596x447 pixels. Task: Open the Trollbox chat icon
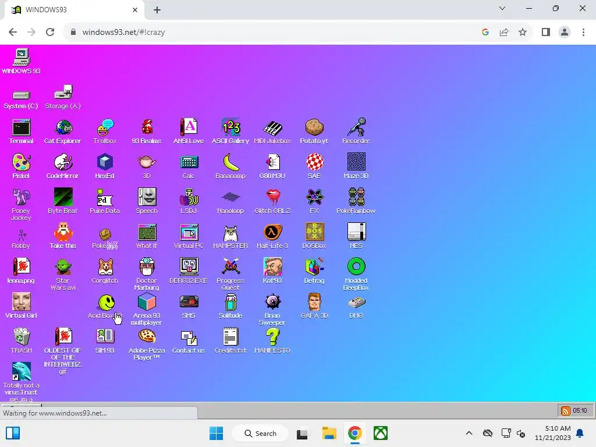coord(105,132)
